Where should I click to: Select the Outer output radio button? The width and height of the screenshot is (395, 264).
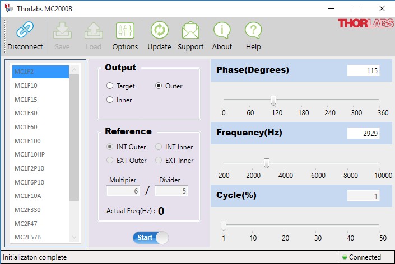click(159, 86)
